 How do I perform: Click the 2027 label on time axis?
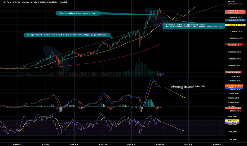[x=188, y=144]
